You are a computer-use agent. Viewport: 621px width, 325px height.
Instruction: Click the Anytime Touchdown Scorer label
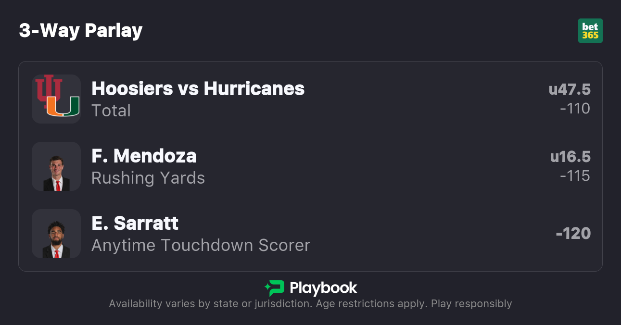(x=201, y=245)
